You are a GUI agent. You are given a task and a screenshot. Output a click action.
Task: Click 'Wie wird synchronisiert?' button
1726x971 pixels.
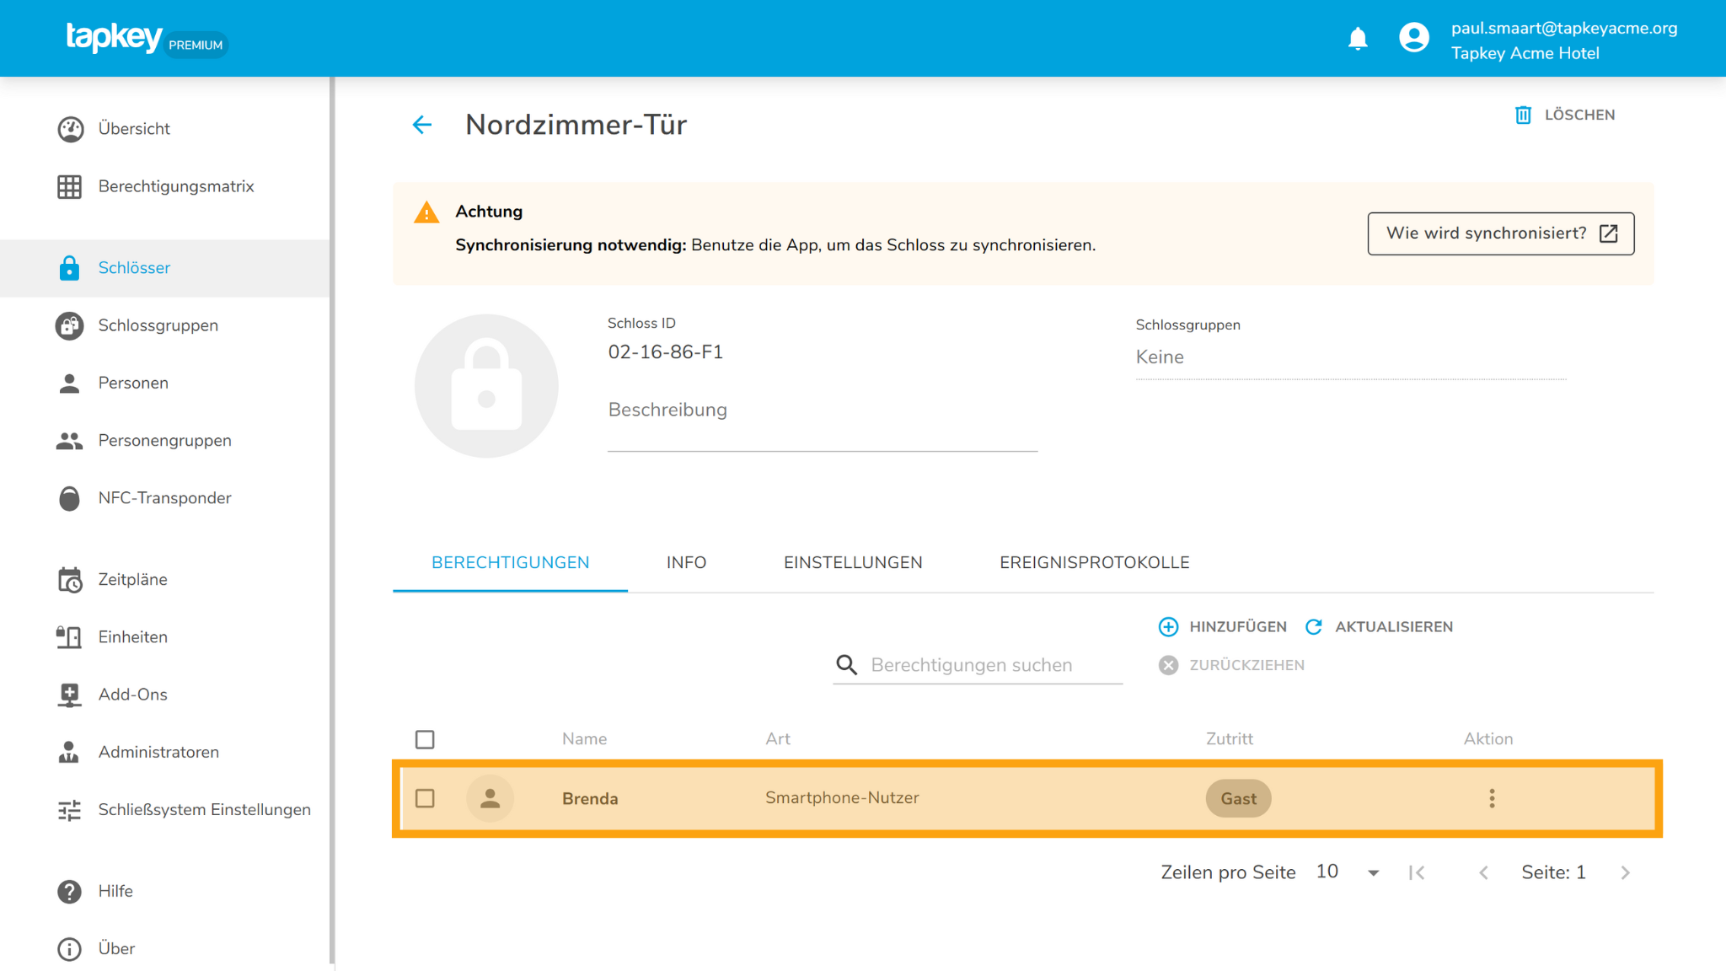pos(1500,233)
